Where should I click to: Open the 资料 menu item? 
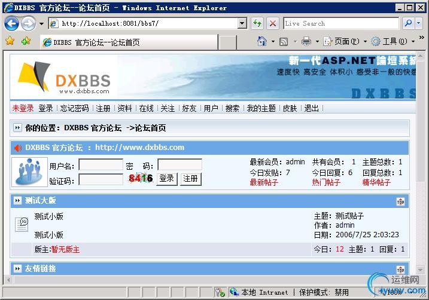(x=124, y=109)
